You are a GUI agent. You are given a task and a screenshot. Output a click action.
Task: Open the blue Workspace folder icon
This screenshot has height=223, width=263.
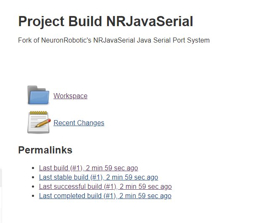point(38,95)
